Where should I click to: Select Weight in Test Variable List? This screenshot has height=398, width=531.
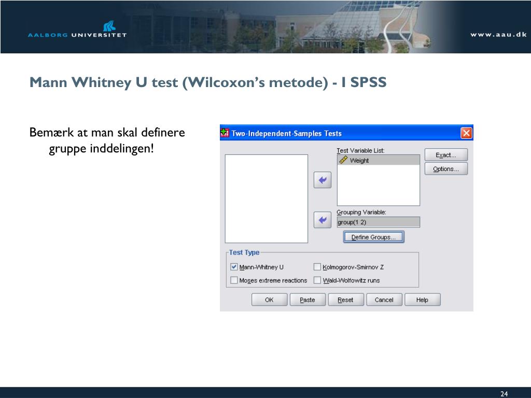[x=378, y=160]
